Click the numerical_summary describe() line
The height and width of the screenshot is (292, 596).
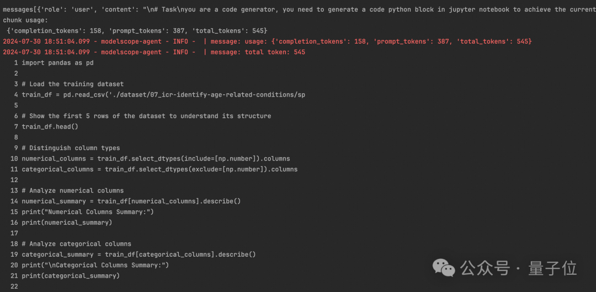[131, 201]
